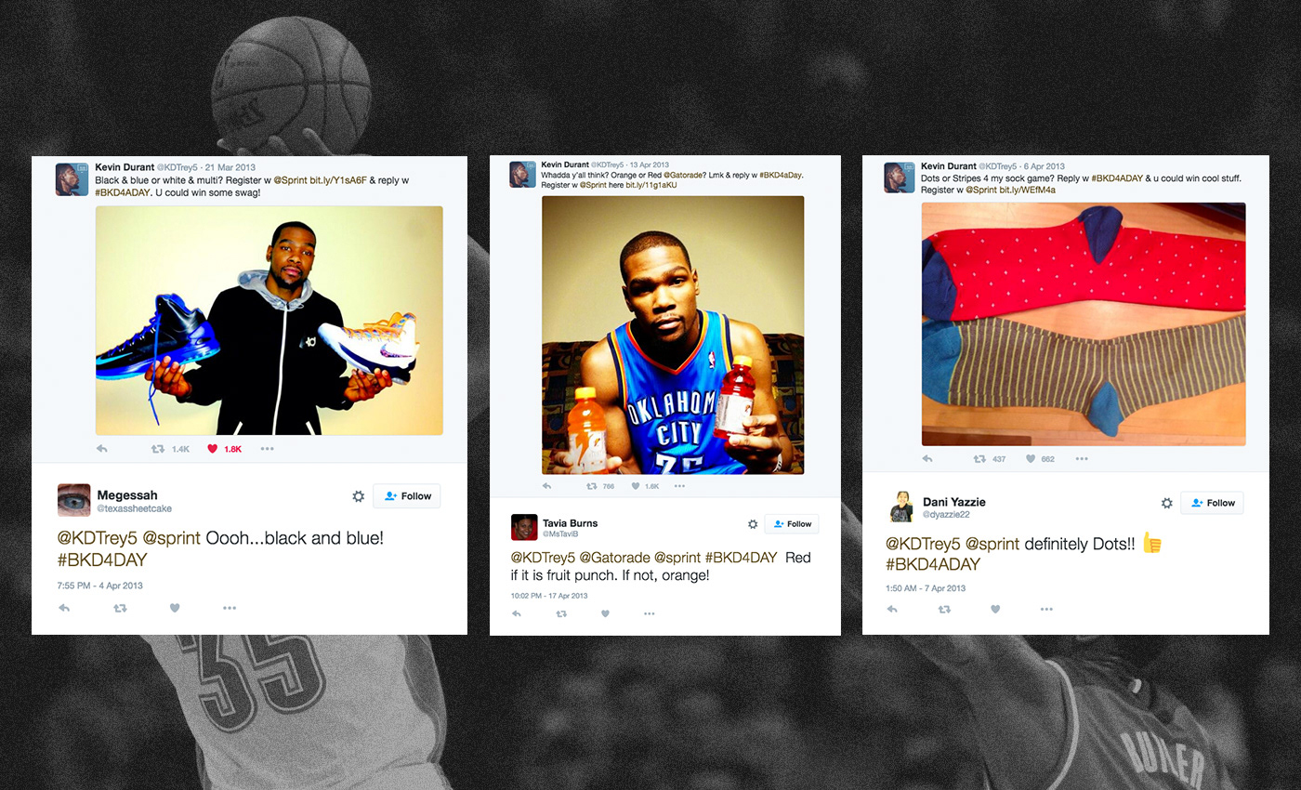Image resolution: width=1301 pixels, height=790 pixels.
Task: Retweet the Gatorade tweet with 766 retweets
Action: point(592,485)
